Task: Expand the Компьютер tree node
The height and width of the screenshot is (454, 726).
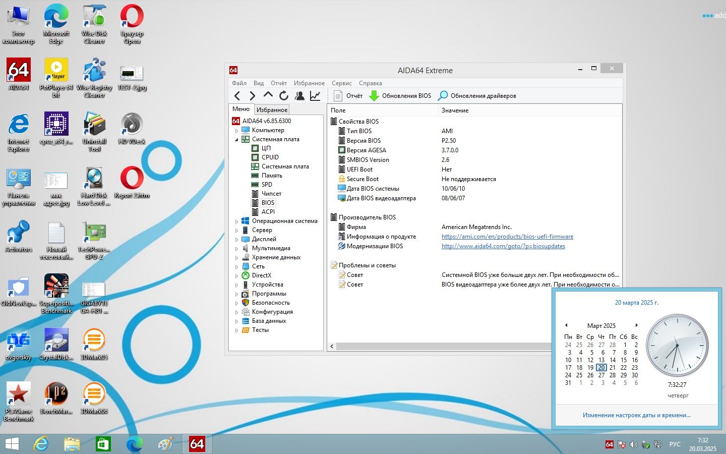Action: point(236,131)
